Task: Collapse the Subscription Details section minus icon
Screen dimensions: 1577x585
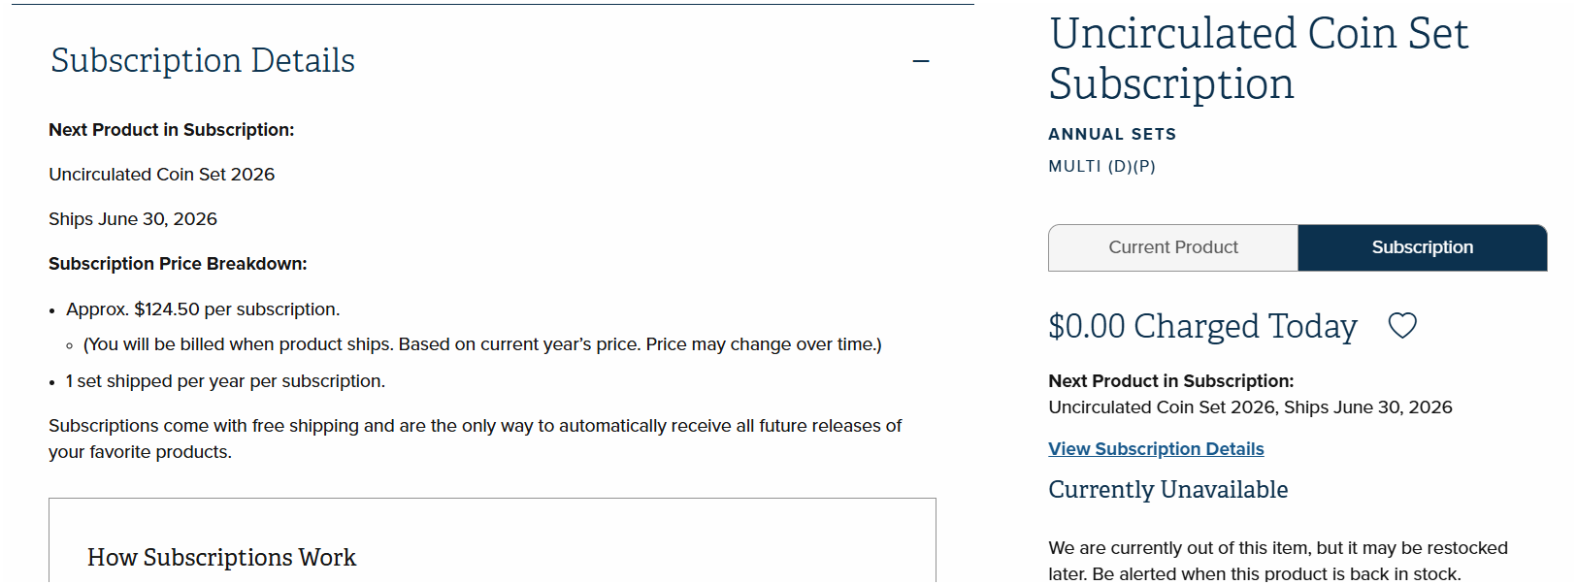Action: tap(921, 61)
